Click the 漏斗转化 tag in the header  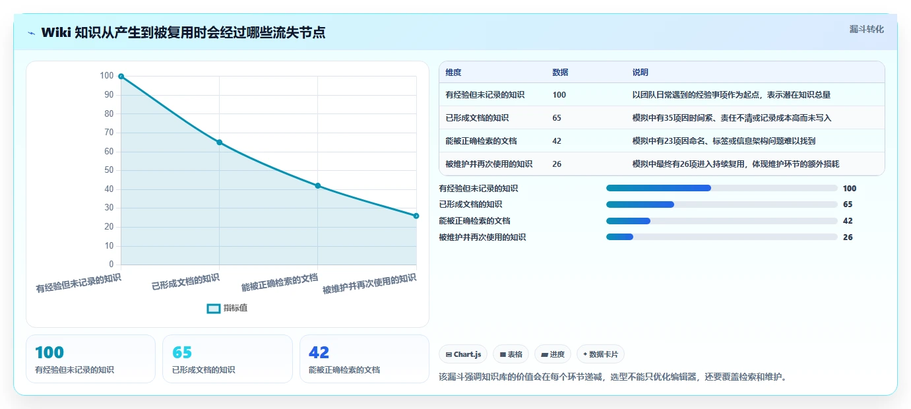[866, 29]
